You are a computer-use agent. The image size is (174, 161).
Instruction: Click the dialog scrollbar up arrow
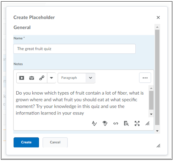pyautogui.click(x=157, y=27)
